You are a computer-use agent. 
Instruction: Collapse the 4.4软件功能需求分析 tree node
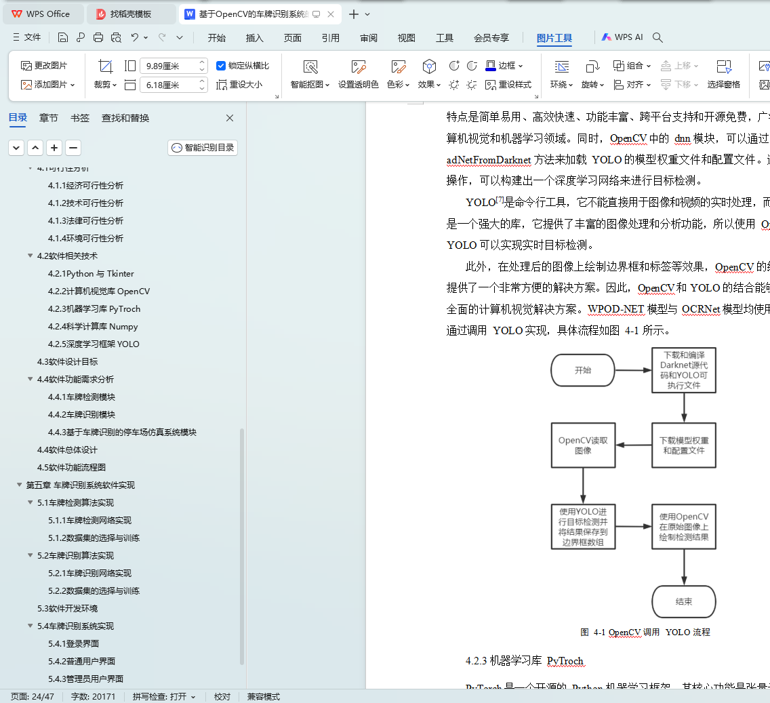pos(31,379)
